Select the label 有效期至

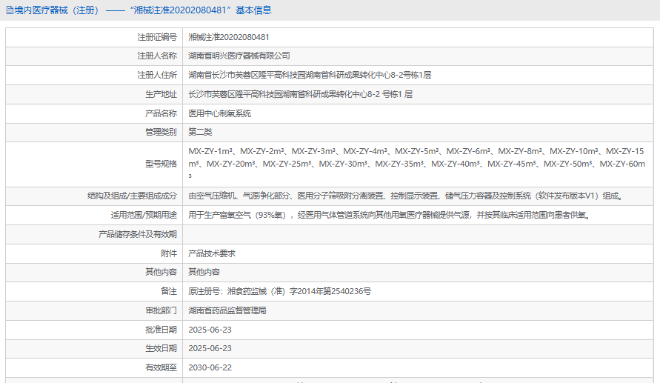click(161, 367)
